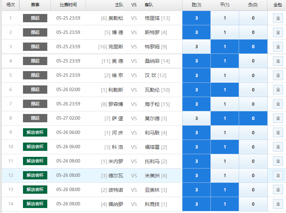Click 解放者杯 tag in match 9 row
This screenshot has width=286, height=213.
pyautogui.click(x=35, y=132)
